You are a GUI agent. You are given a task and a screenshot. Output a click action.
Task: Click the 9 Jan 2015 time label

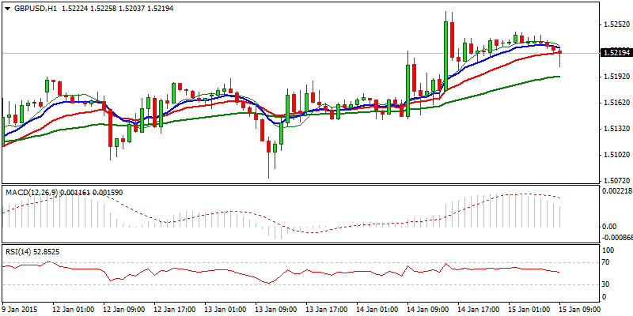[x=21, y=310]
